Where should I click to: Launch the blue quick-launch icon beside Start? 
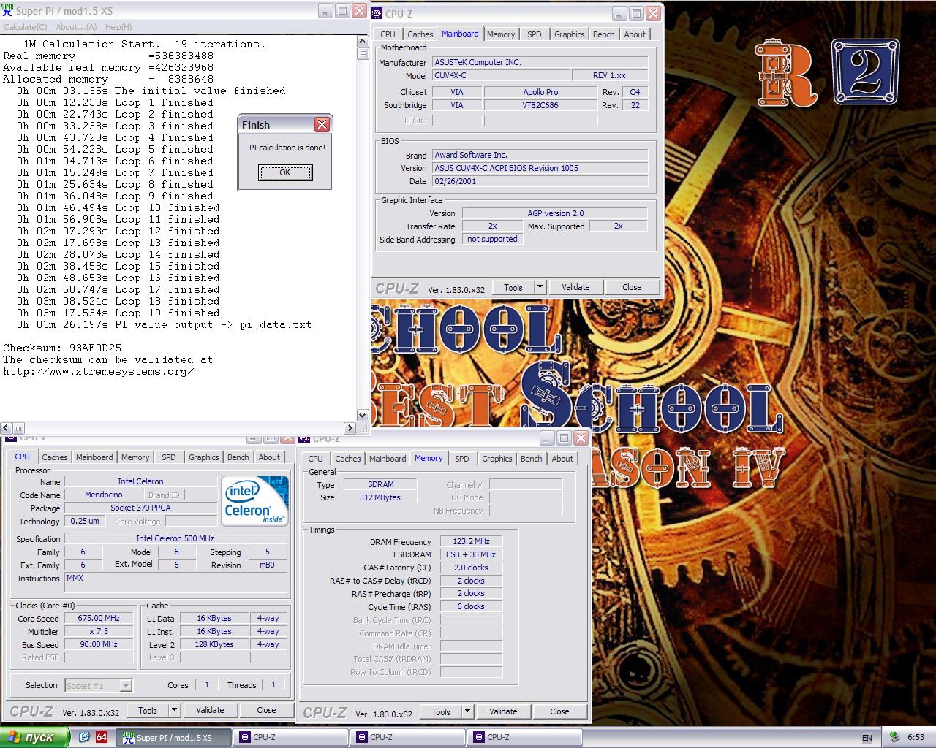tap(84, 737)
